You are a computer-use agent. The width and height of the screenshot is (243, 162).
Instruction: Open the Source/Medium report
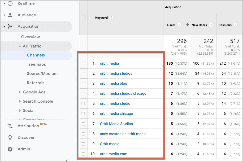(42, 74)
